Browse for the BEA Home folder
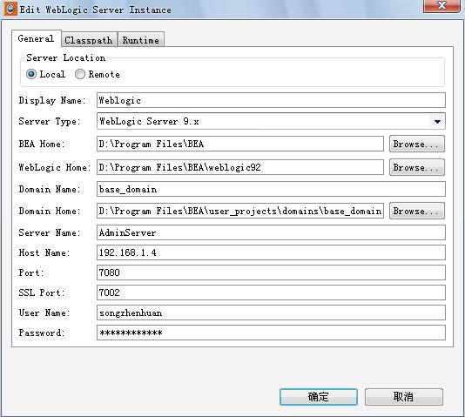 tap(416, 144)
